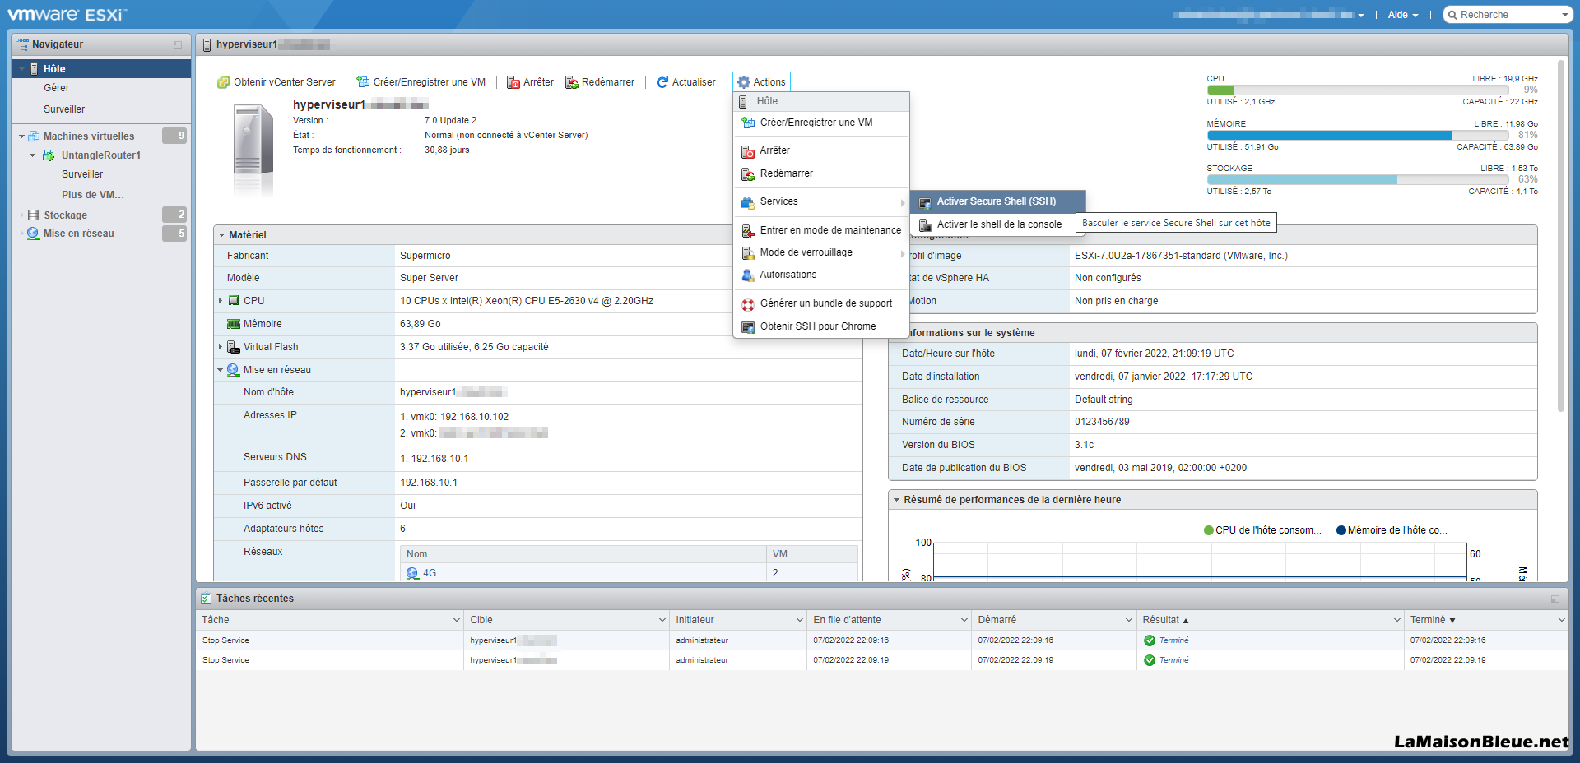
Task: Collapse the UntangleRouter1 tree node
Action: tap(33, 155)
